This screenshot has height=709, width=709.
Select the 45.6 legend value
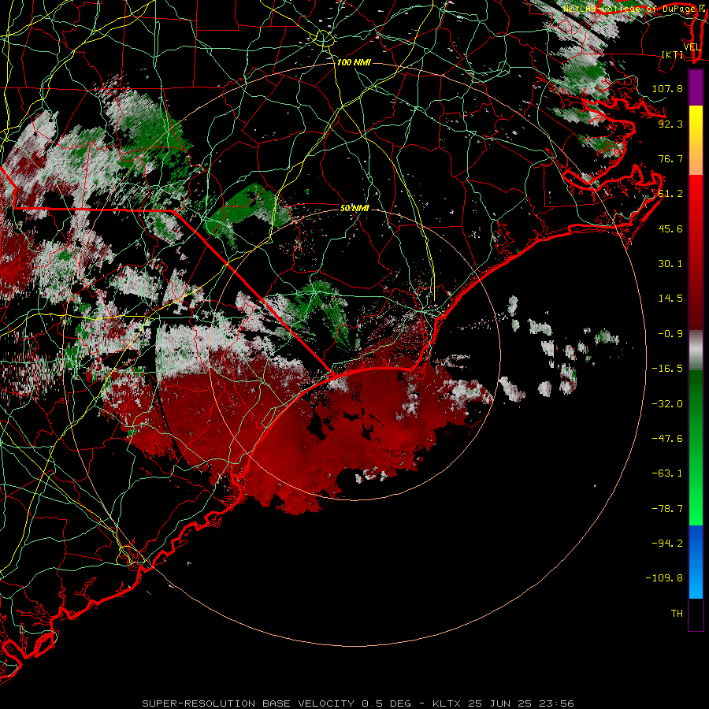point(670,228)
